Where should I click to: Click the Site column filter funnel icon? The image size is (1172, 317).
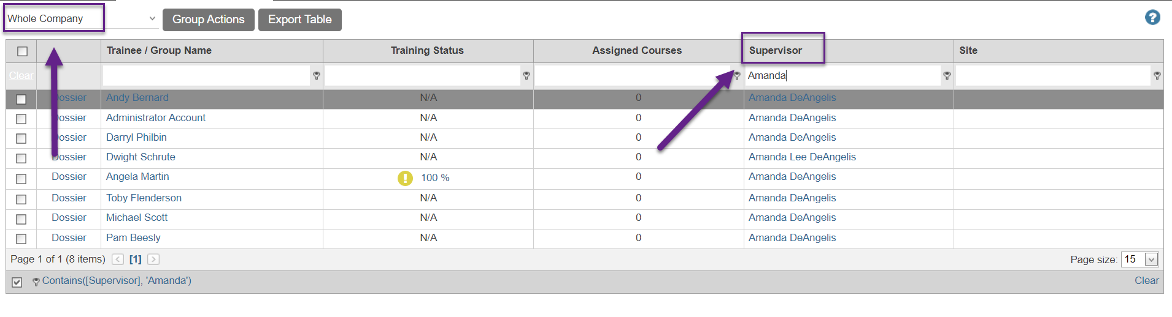coord(1157,76)
